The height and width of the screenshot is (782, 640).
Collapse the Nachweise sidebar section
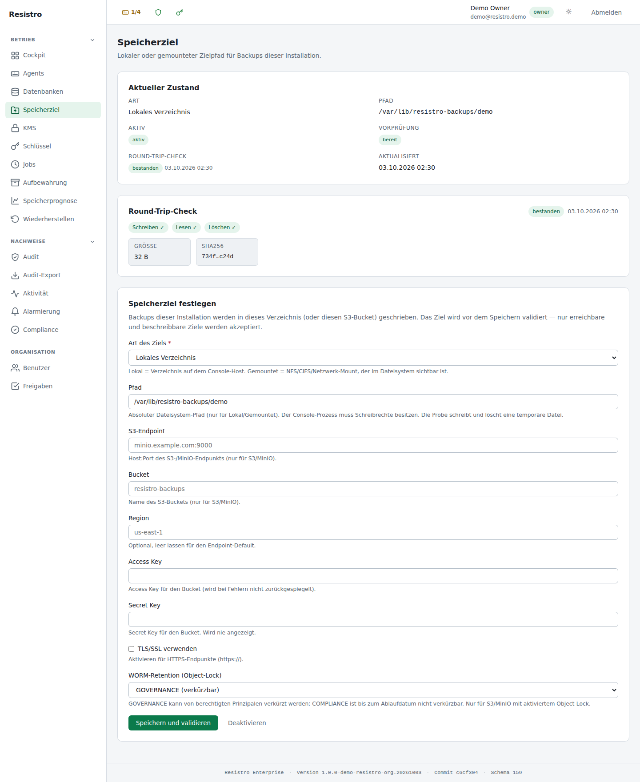(53, 242)
